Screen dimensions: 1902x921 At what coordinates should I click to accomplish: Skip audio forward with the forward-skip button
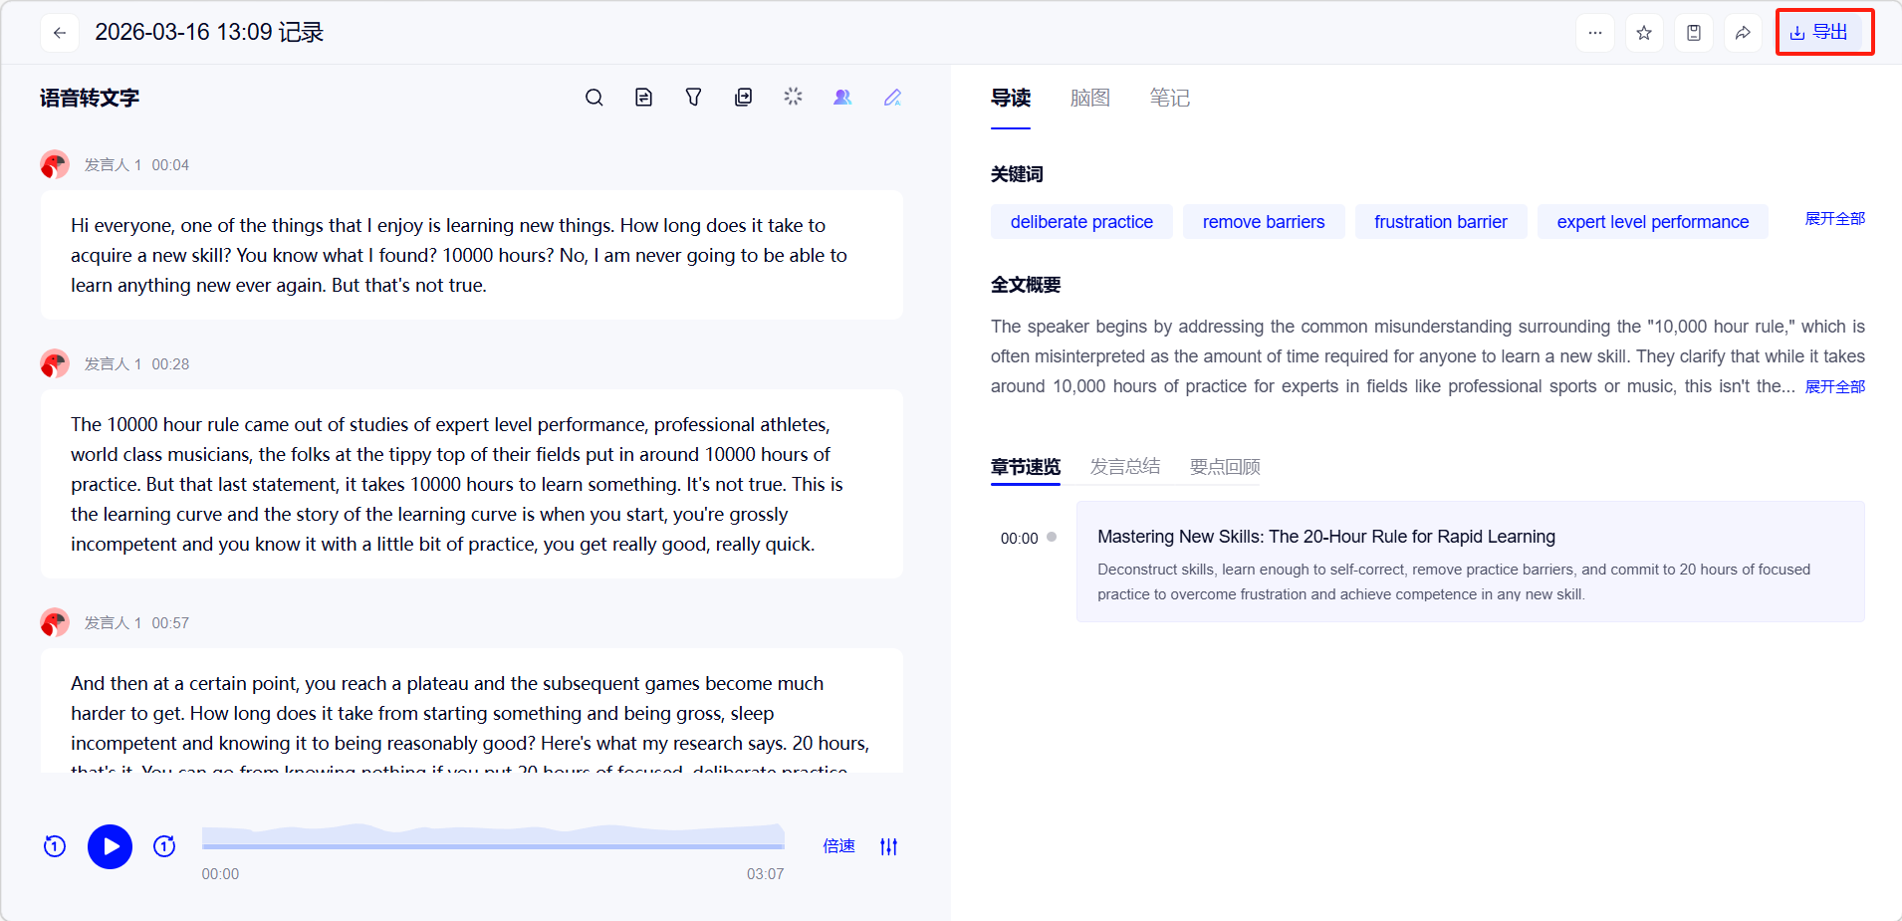[164, 846]
